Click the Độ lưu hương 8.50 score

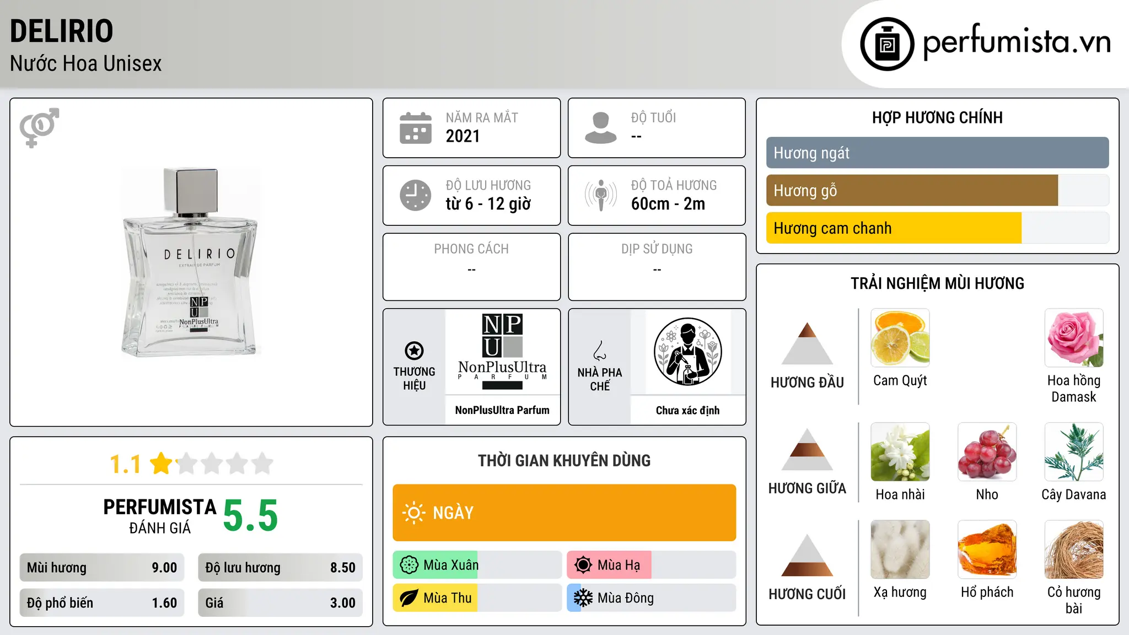(x=280, y=568)
